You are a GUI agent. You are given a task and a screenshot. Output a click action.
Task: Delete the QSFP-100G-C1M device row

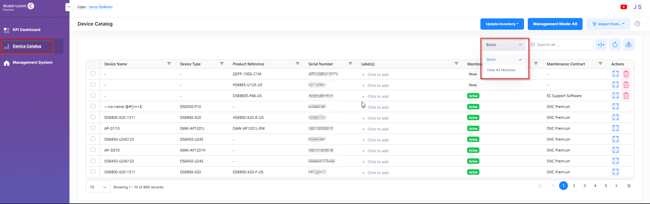(626, 74)
